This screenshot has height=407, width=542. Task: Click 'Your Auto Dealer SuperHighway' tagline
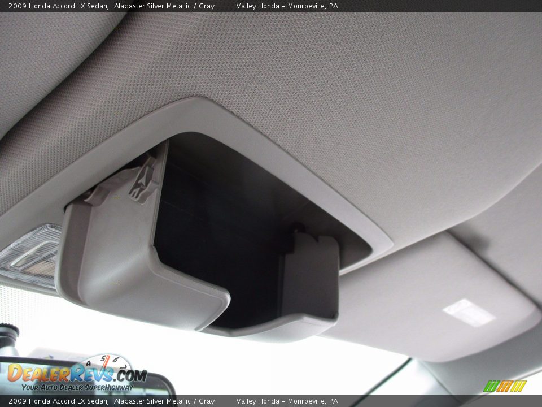pyautogui.click(x=77, y=388)
